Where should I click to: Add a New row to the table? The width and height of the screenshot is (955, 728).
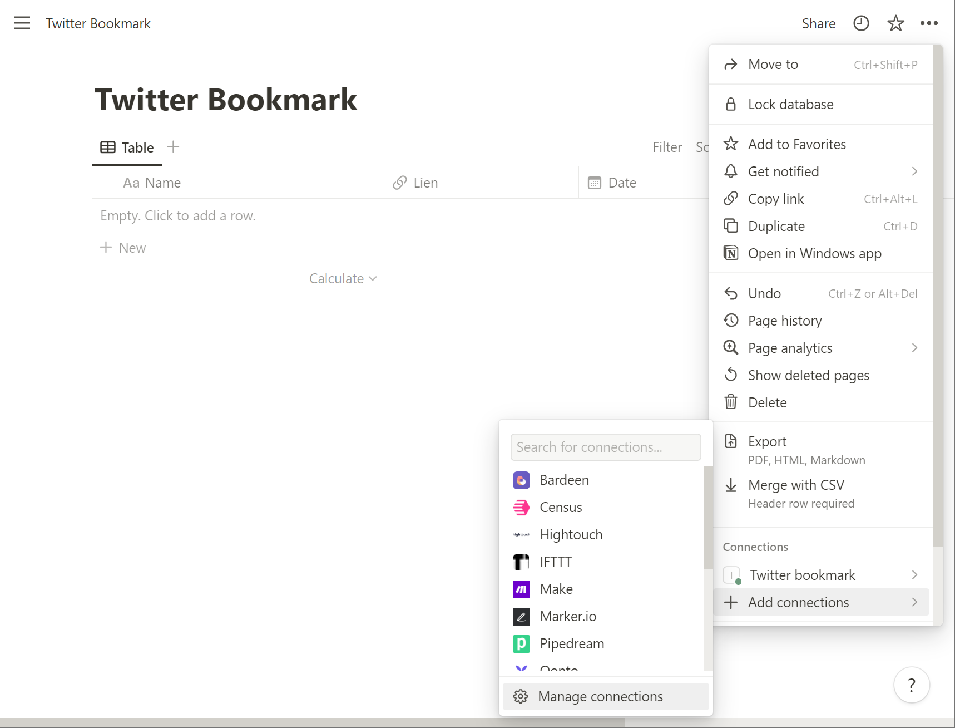[x=123, y=248]
